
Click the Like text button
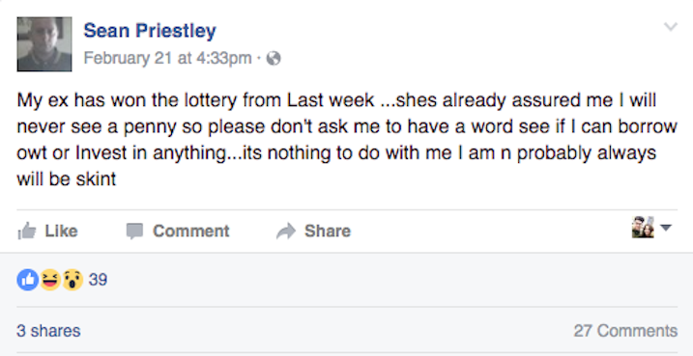click(62, 231)
